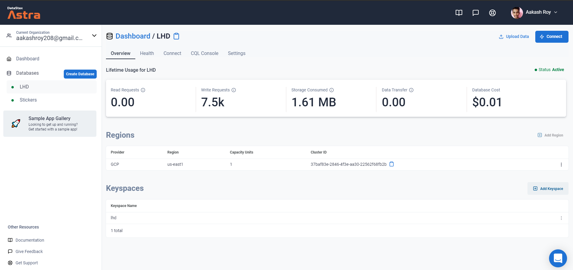The image size is (573, 270).
Task: Open the chat support launcher bubble
Action: click(558, 258)
